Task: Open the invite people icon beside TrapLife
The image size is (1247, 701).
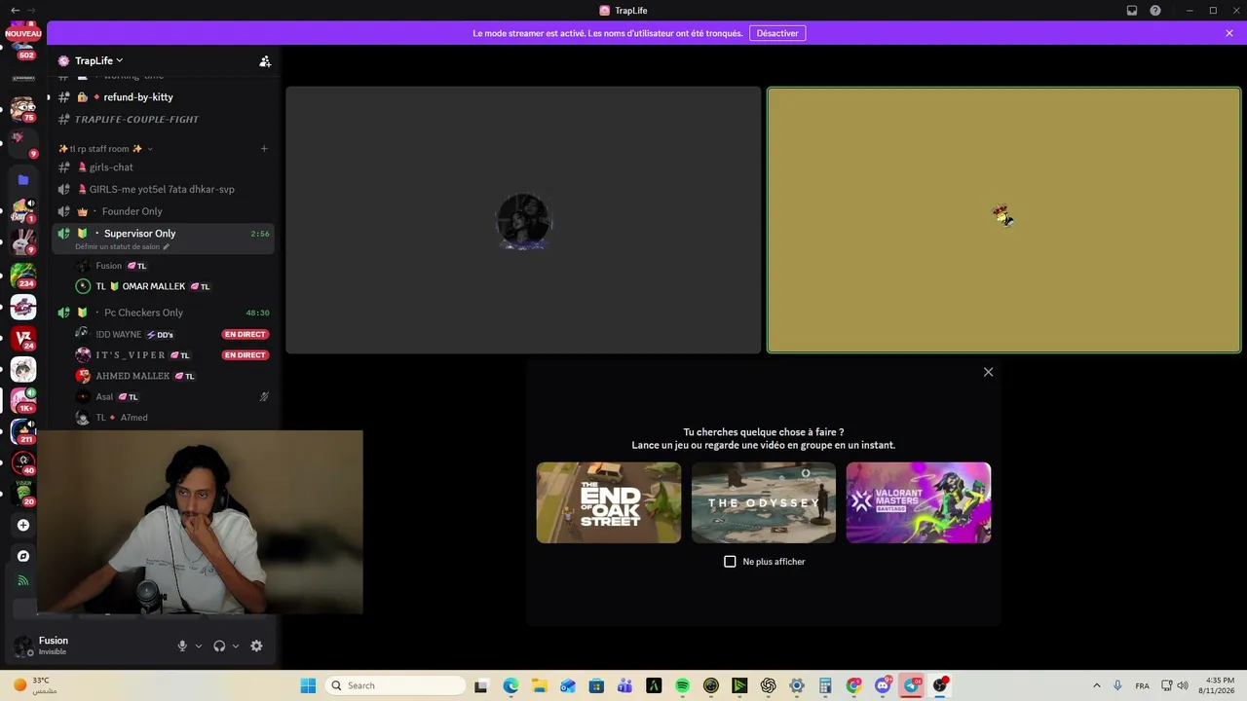Action: [265, 61]
